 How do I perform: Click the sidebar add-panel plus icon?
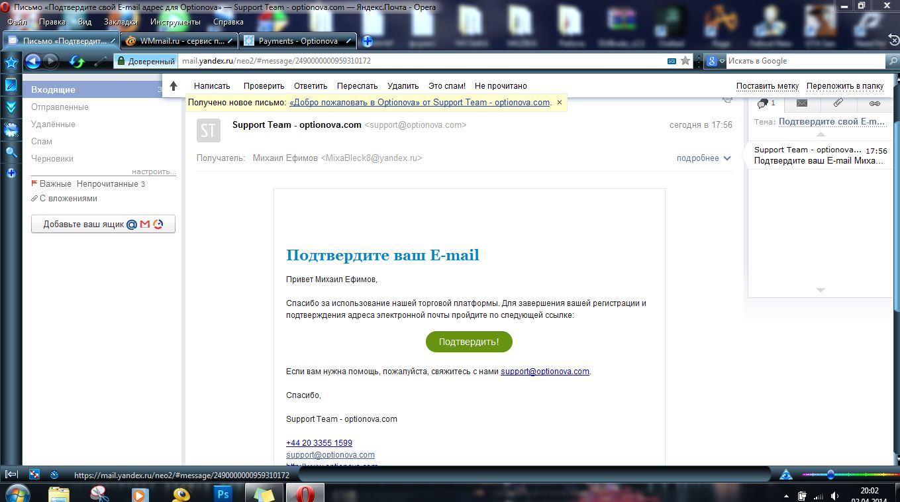coord(11,174)
